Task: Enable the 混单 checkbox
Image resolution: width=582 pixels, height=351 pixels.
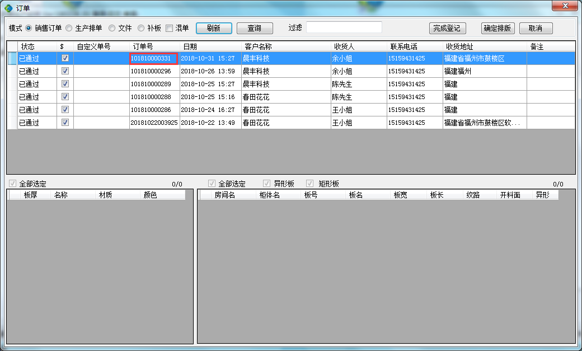Action: click(169, 28)
